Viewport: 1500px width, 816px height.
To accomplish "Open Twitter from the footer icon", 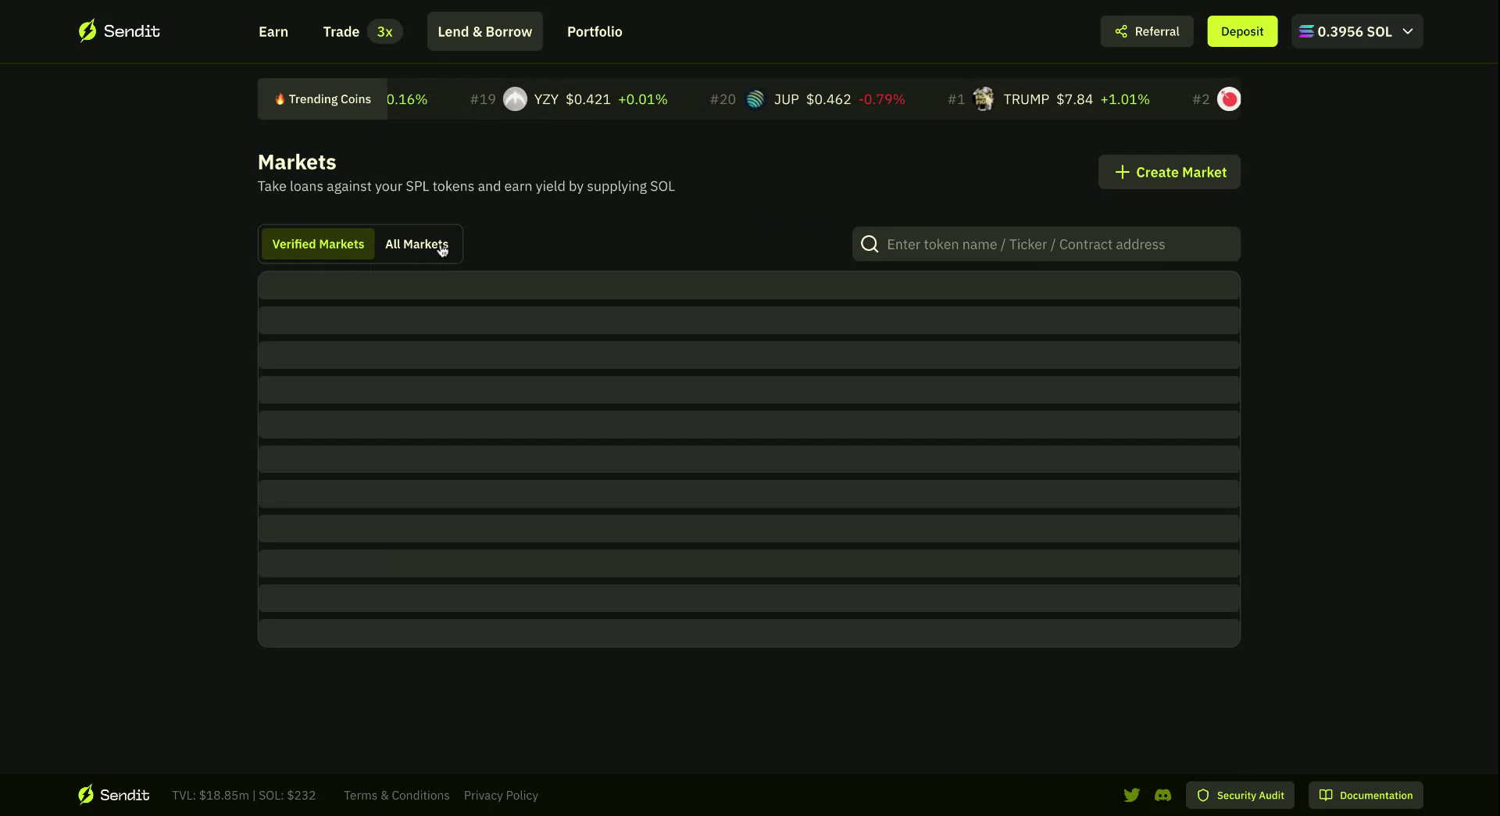I will 1132,795.
